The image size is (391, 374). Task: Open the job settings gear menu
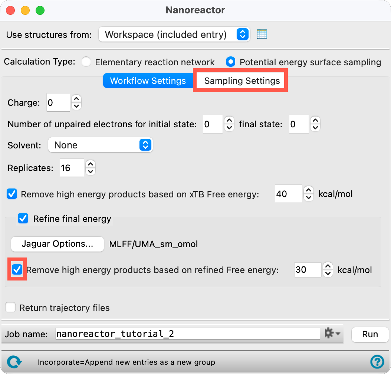click(332, 333)
